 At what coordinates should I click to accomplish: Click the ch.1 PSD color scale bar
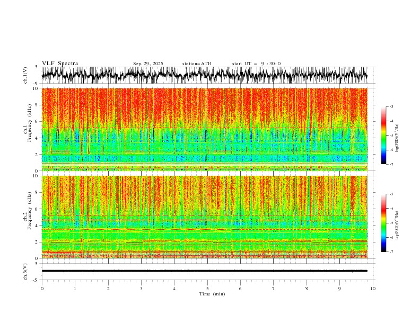tap(383, 135)
